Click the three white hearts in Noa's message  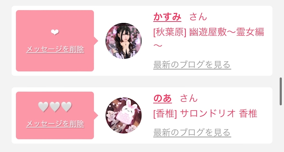(55, 107)
